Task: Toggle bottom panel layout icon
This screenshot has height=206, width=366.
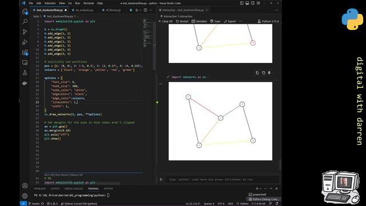Action: pyautogui.click(x=247, y=3)
